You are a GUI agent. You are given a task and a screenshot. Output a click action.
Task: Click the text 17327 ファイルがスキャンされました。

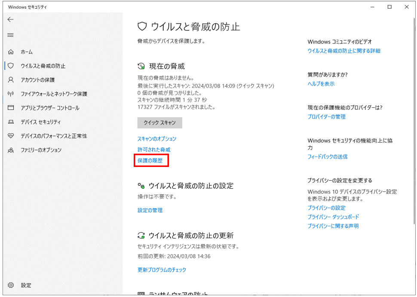(176, 107)
